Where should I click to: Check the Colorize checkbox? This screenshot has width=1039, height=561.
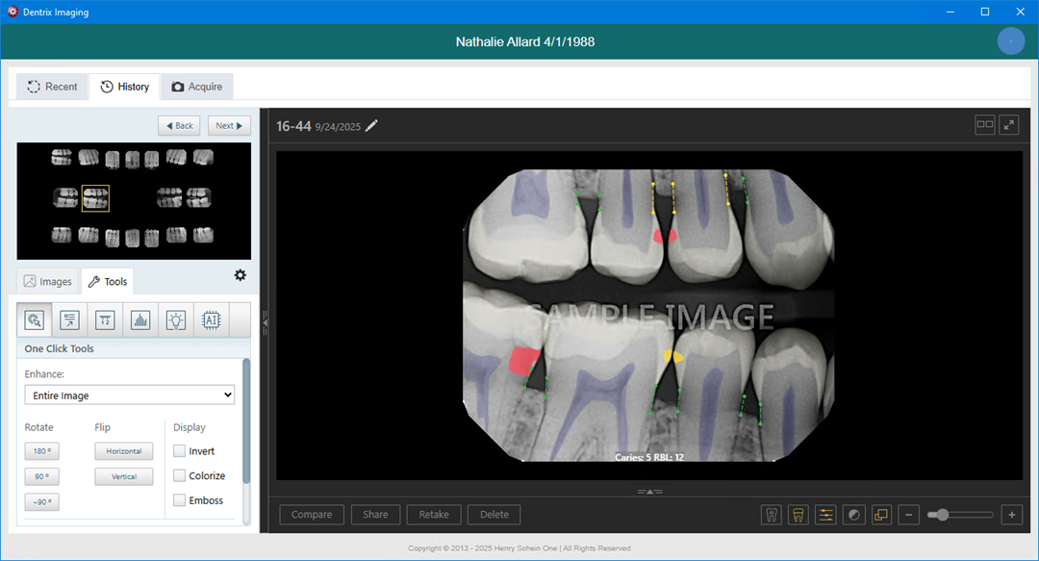pos(180,475)
